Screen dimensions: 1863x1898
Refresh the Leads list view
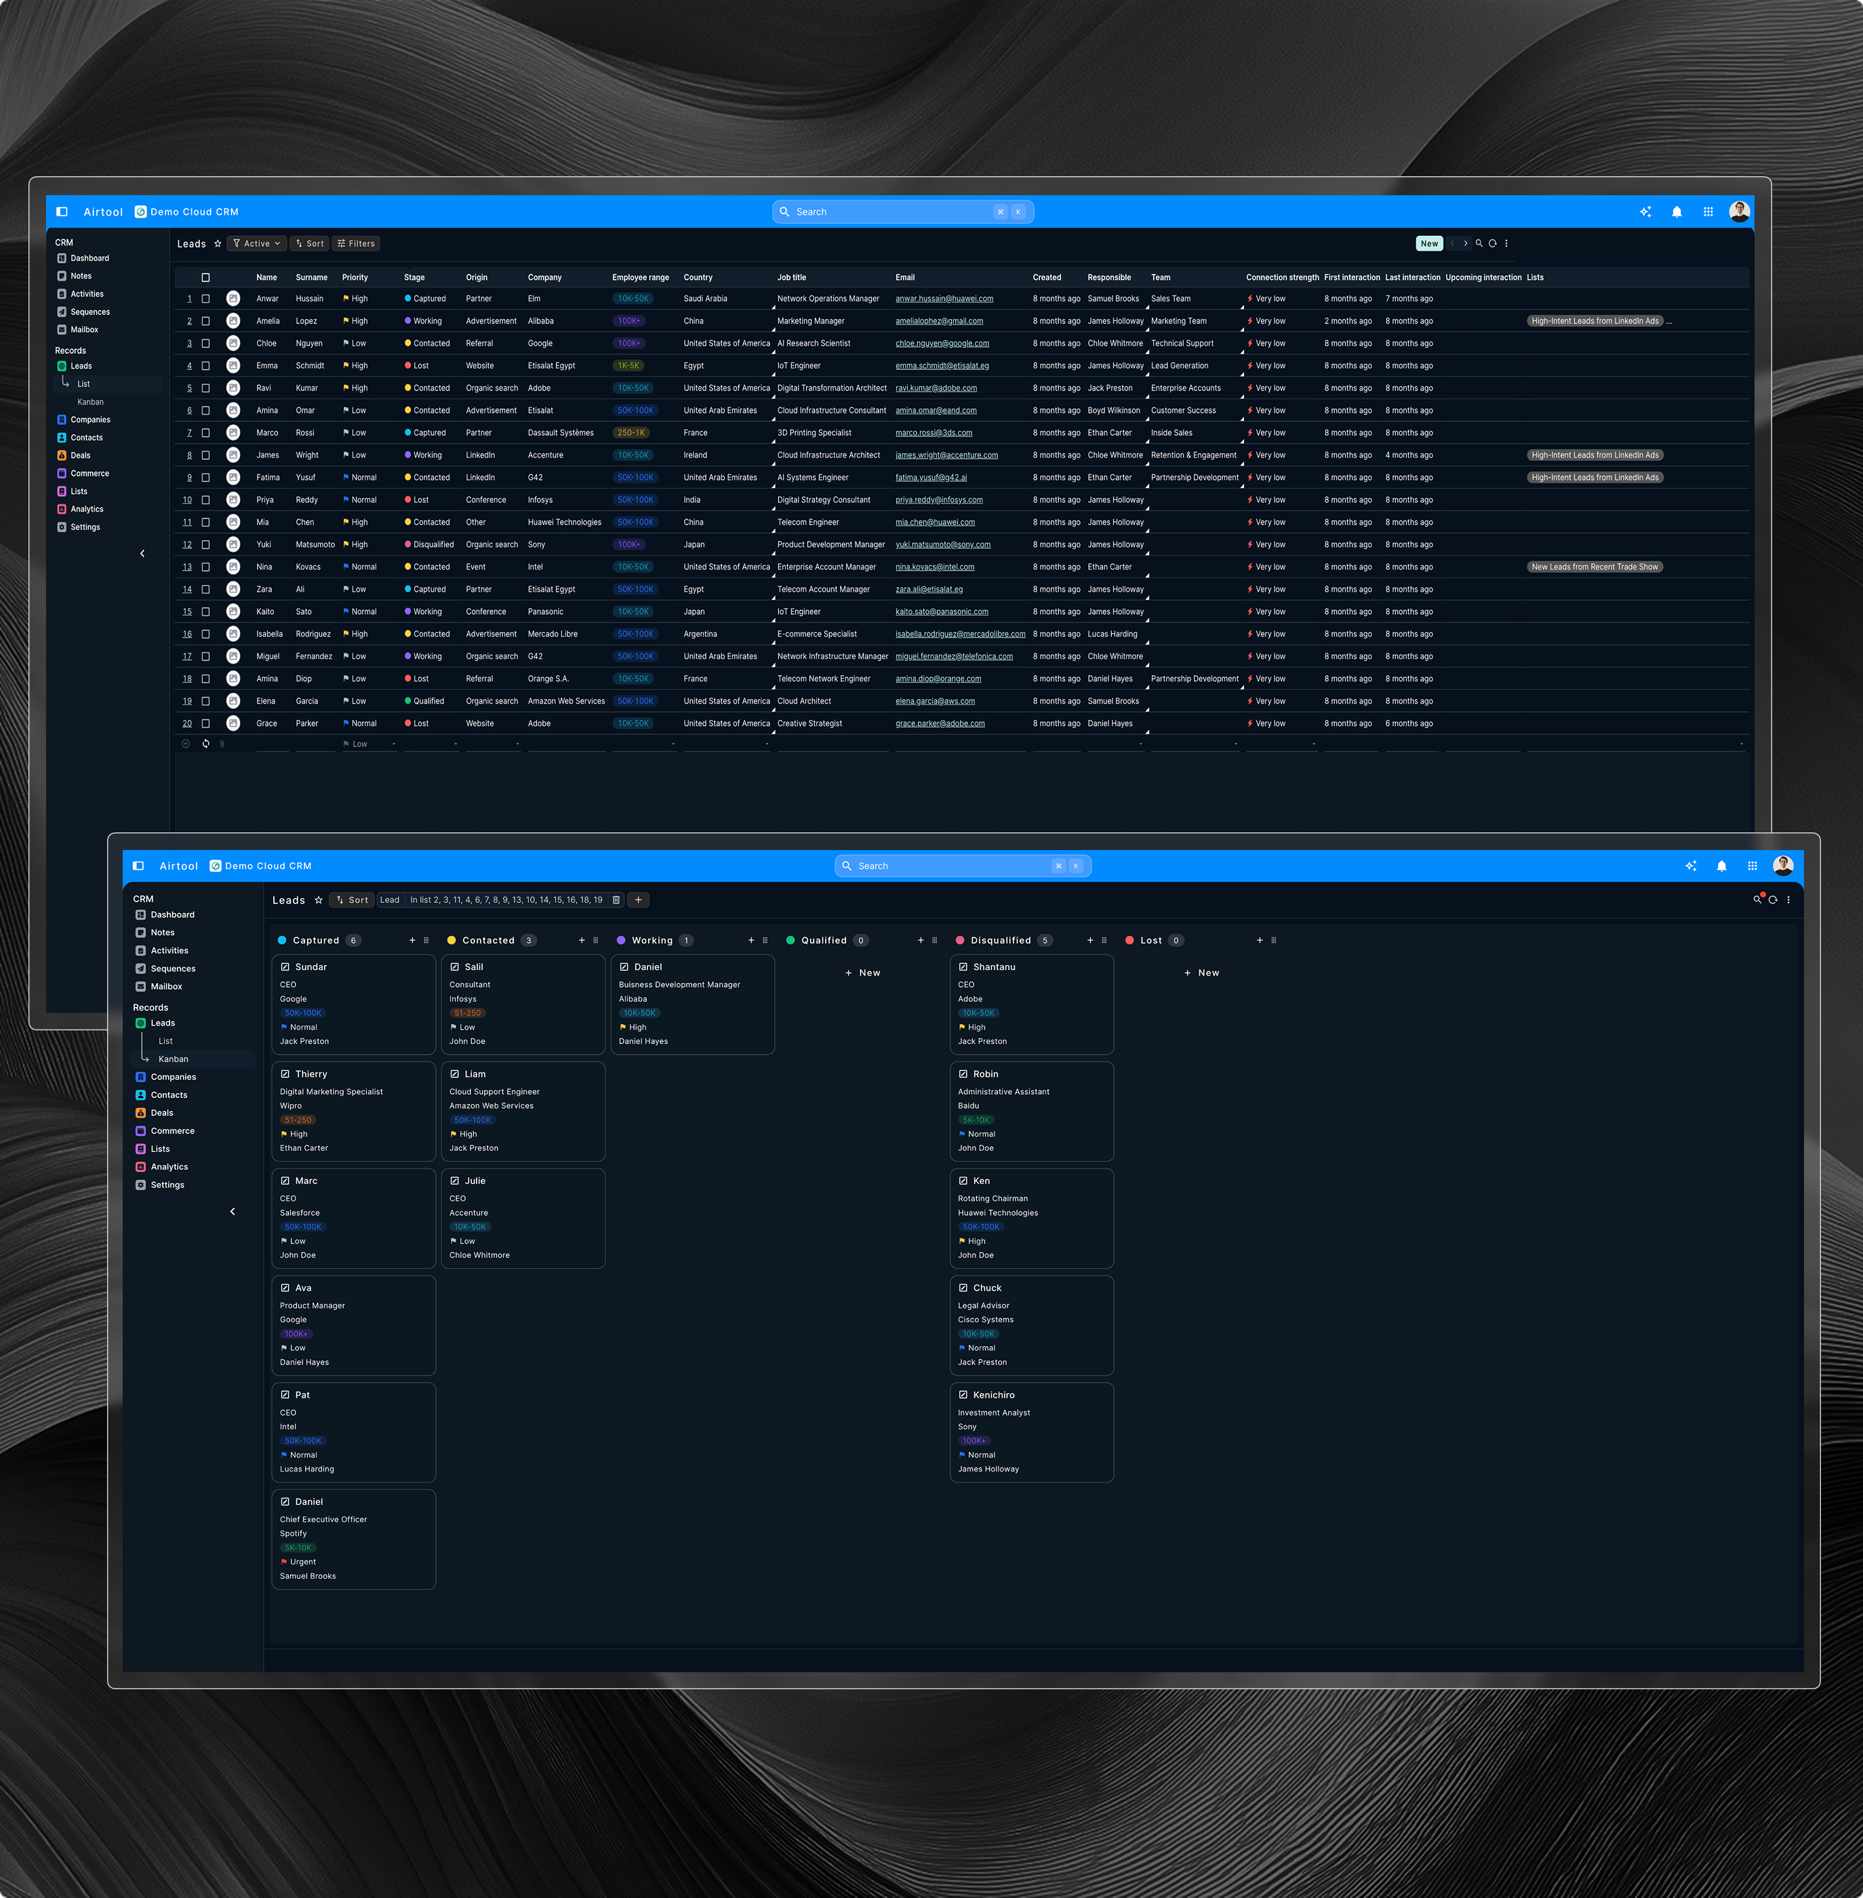click(x=1492, y=243)
